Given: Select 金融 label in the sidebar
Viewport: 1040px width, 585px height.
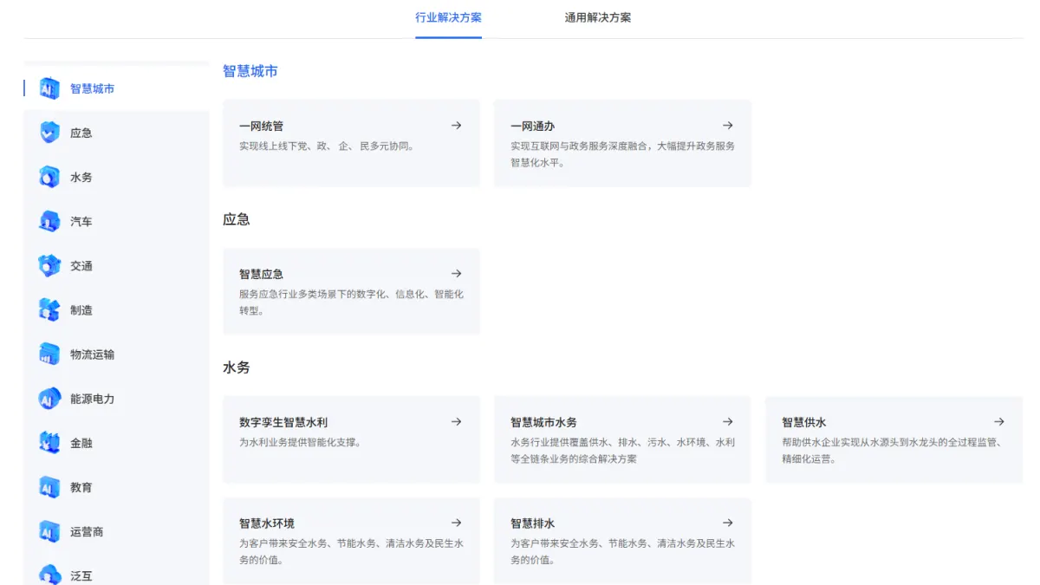Looking at the screenshot, I should (81, 443).
